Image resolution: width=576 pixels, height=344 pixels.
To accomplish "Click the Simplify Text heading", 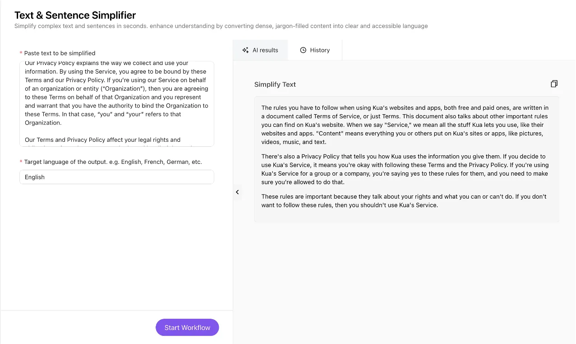I will pos(275,84).
